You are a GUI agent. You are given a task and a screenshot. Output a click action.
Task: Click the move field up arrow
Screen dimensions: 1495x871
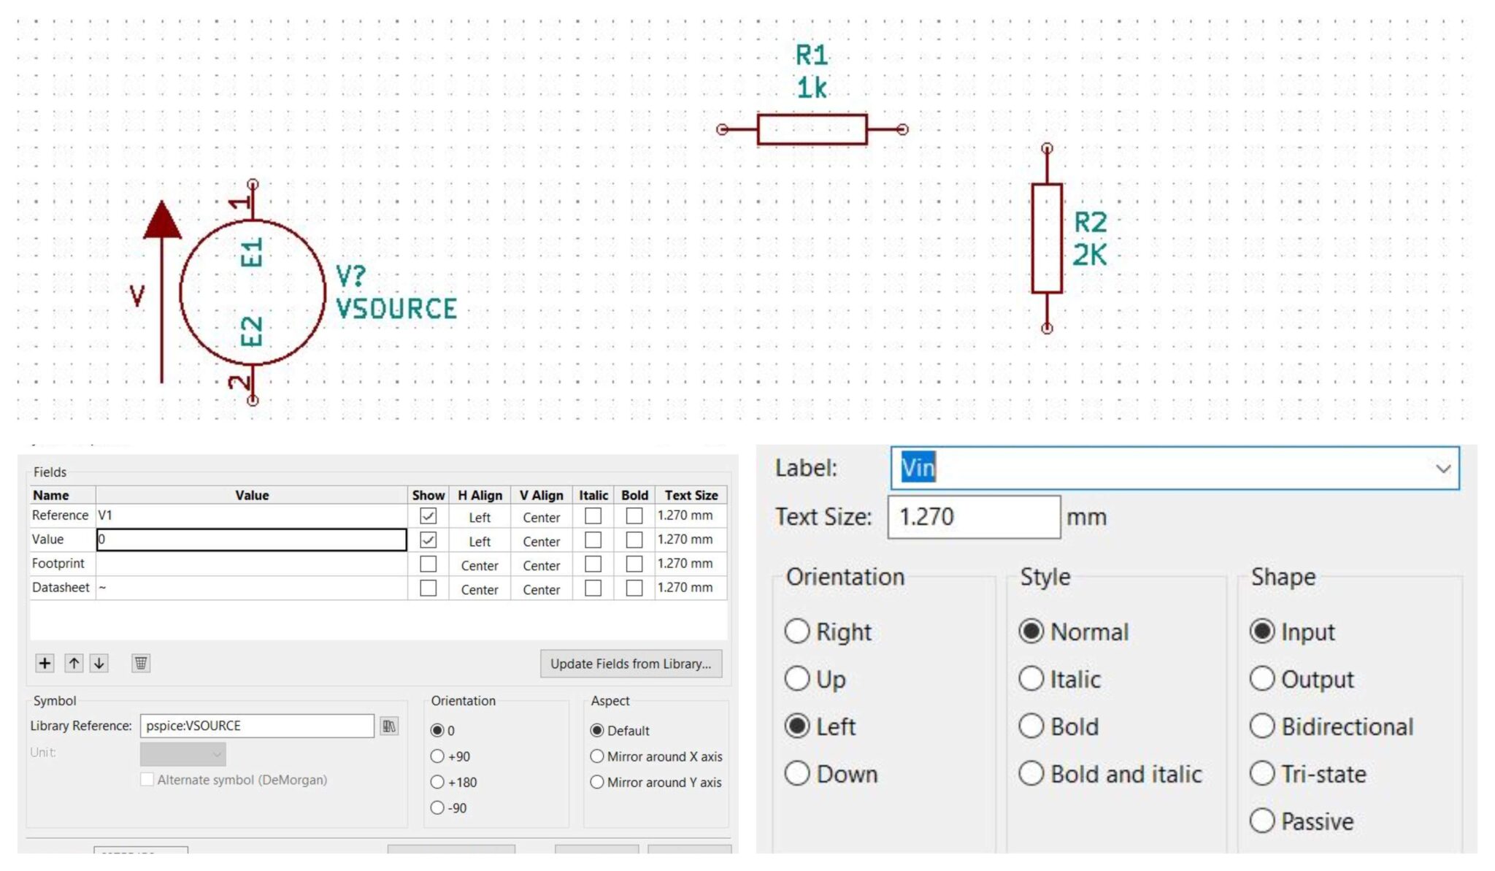click(72, 663)
